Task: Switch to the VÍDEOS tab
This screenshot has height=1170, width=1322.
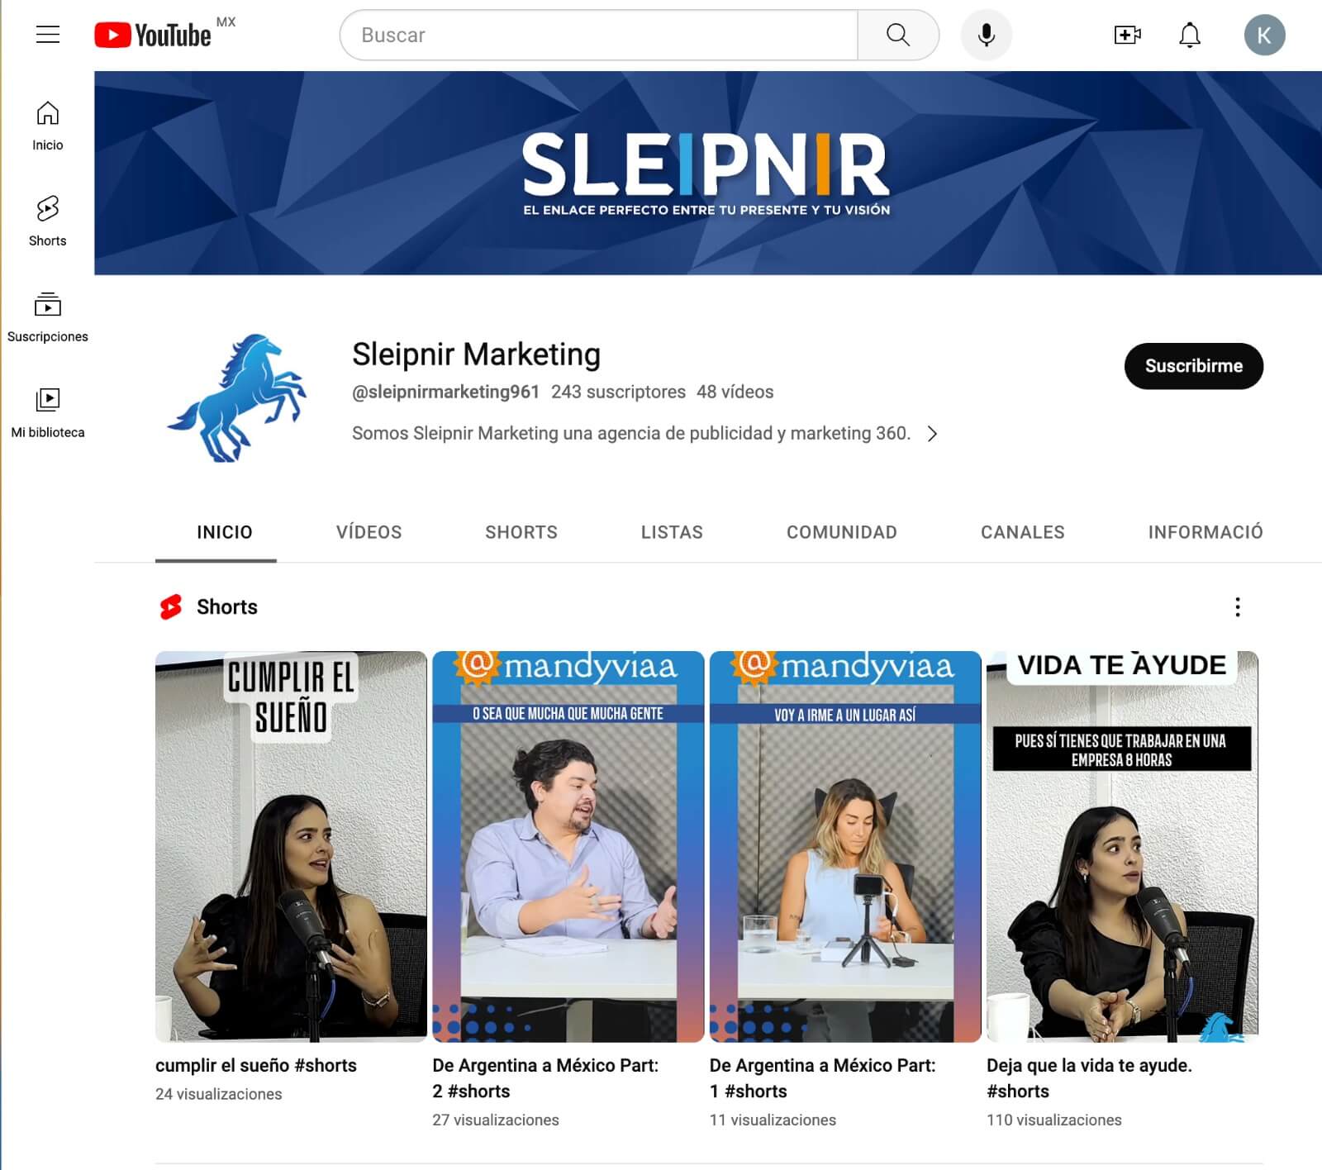Action: point(369,532)
